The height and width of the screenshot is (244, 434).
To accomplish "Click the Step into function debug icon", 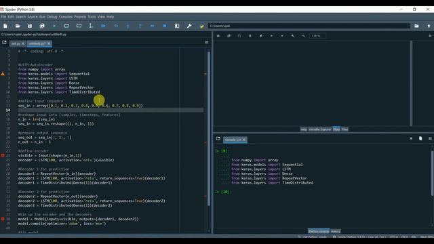I will click(x=128, y=26).
